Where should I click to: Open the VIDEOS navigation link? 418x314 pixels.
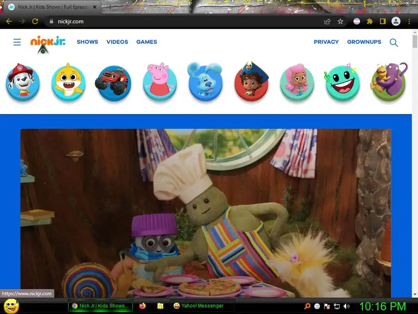tap(117, 42)
